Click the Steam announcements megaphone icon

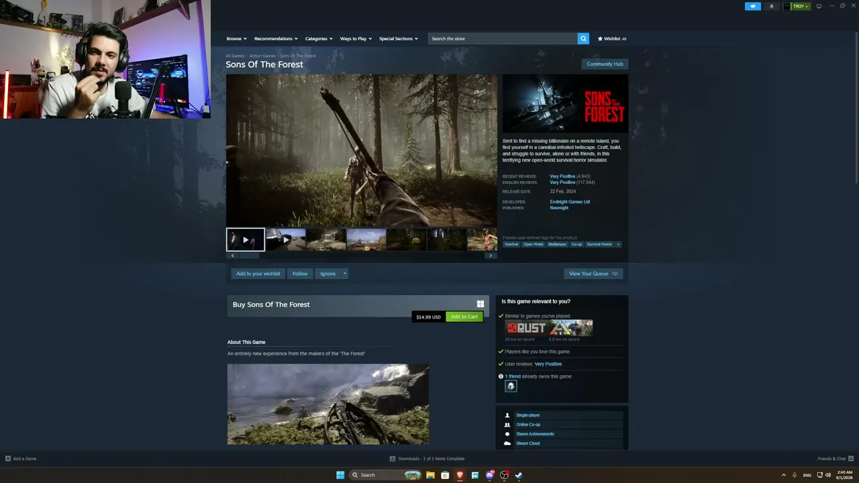point(753,6)
